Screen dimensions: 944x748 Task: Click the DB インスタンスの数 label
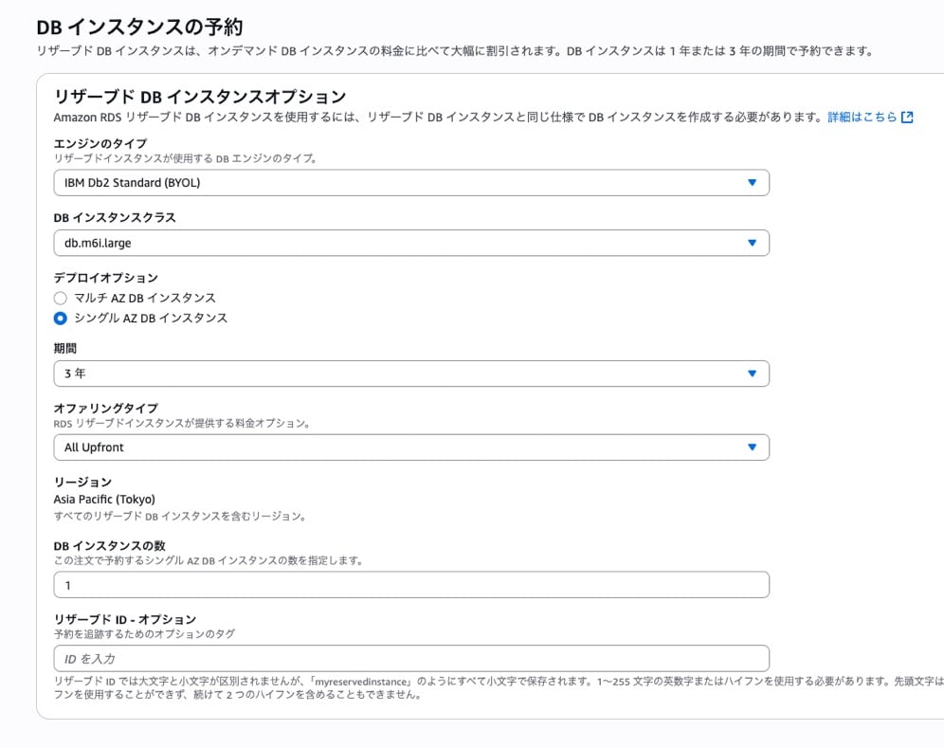click(x=110, y=546)
